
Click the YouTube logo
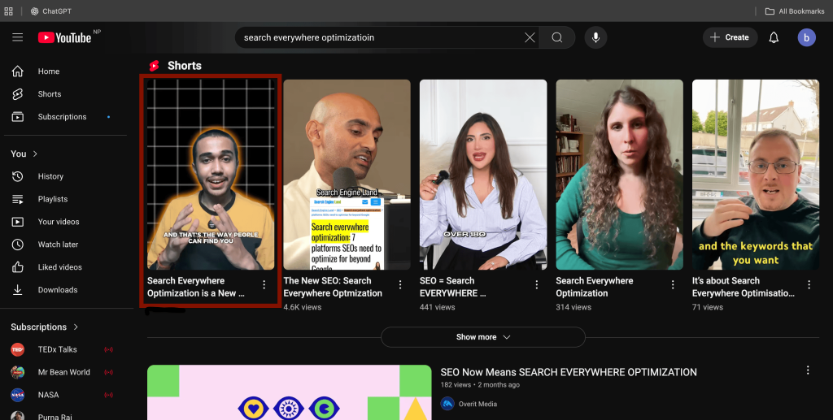tap(65, 37)
